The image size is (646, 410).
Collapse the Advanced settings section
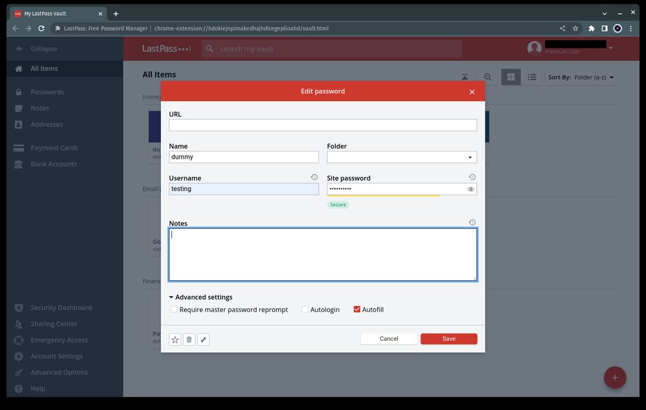click(201, 297)
